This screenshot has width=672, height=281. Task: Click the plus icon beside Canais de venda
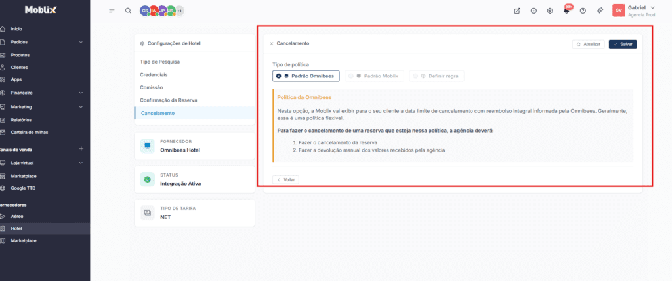(81, 149)
